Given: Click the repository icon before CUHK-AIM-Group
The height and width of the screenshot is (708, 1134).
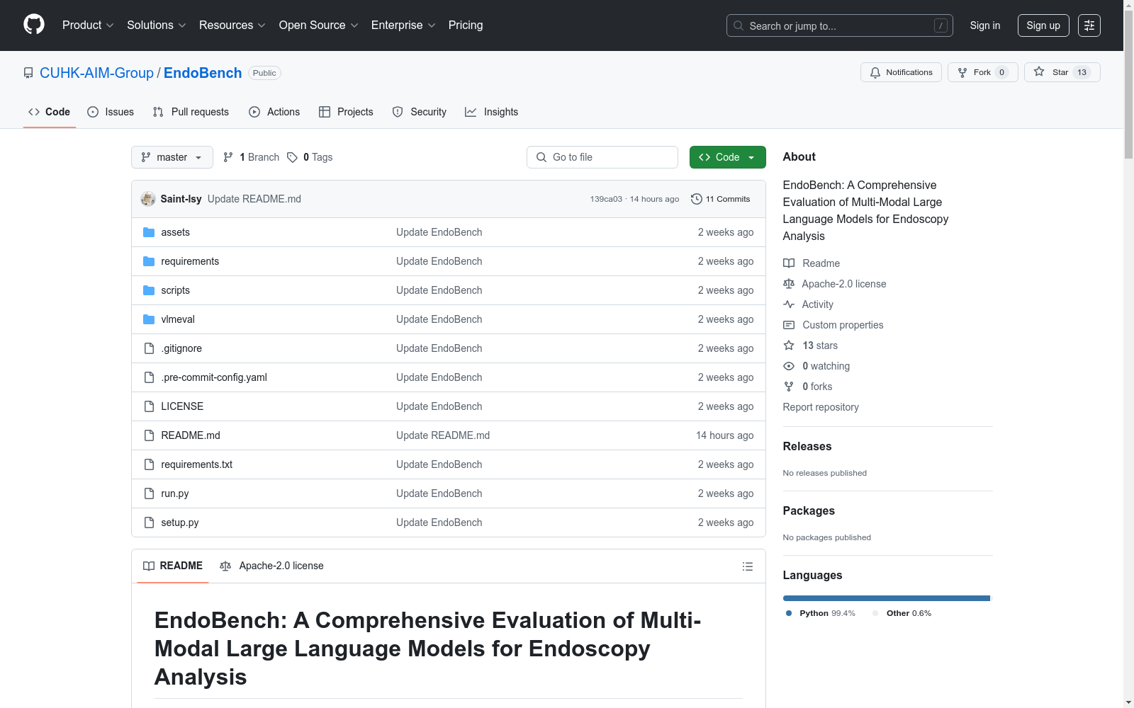Looking at the screenshot, I should coord(28,73).
